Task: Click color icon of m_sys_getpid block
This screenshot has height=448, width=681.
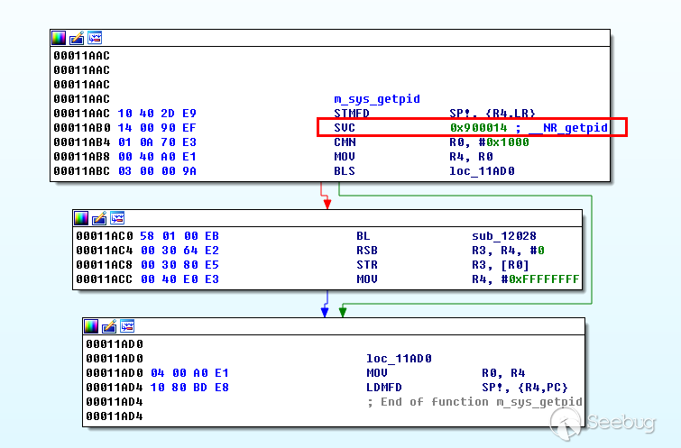Action: coord(59,38)
